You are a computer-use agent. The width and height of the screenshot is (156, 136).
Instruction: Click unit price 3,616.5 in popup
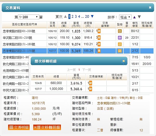point(76,83)
